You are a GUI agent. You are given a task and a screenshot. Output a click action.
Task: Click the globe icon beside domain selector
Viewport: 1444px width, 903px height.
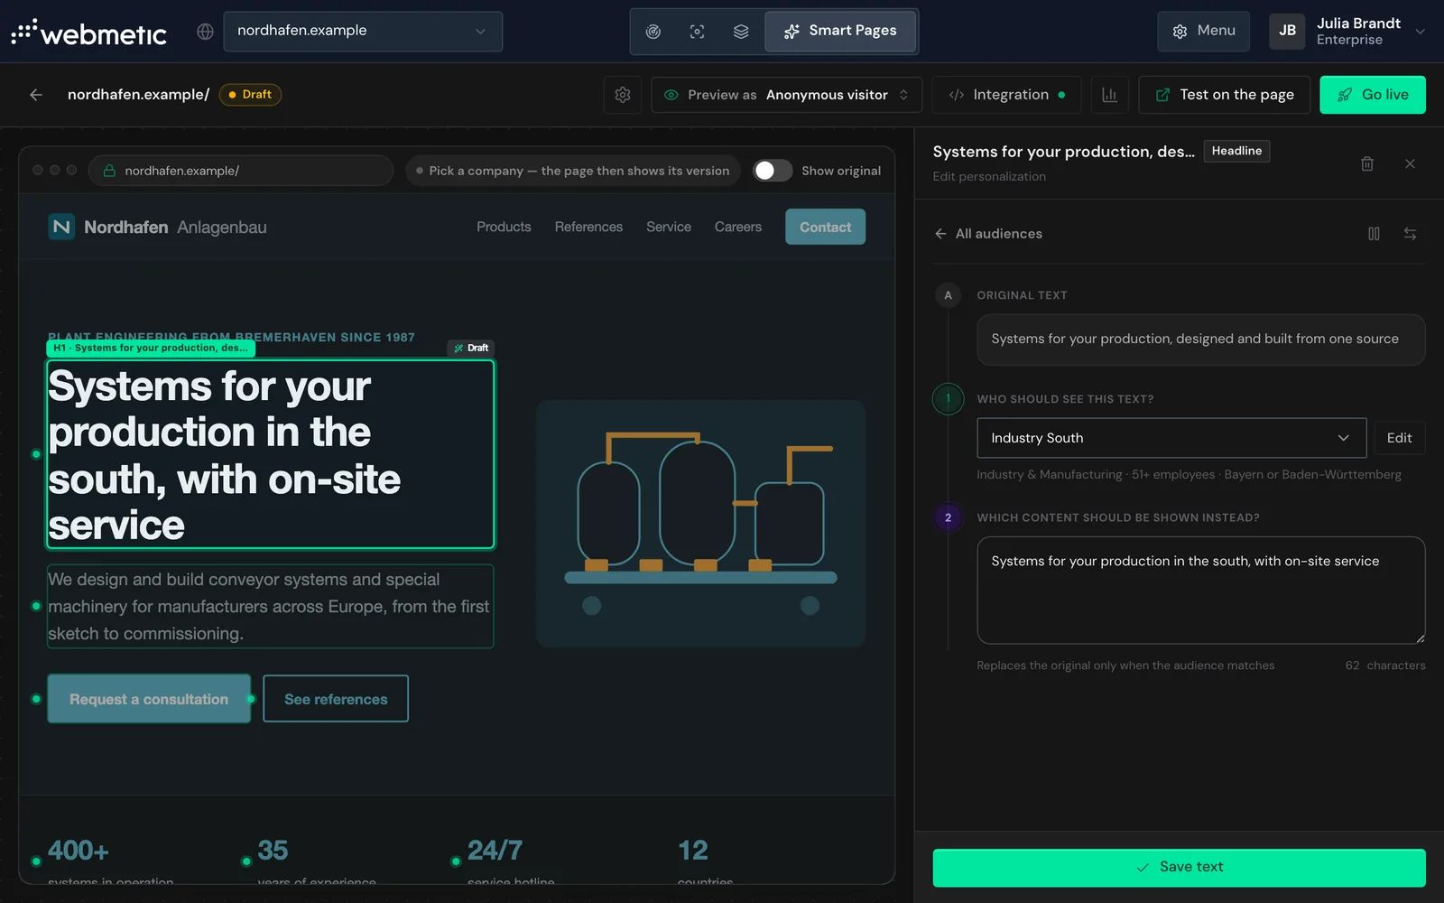206,32
